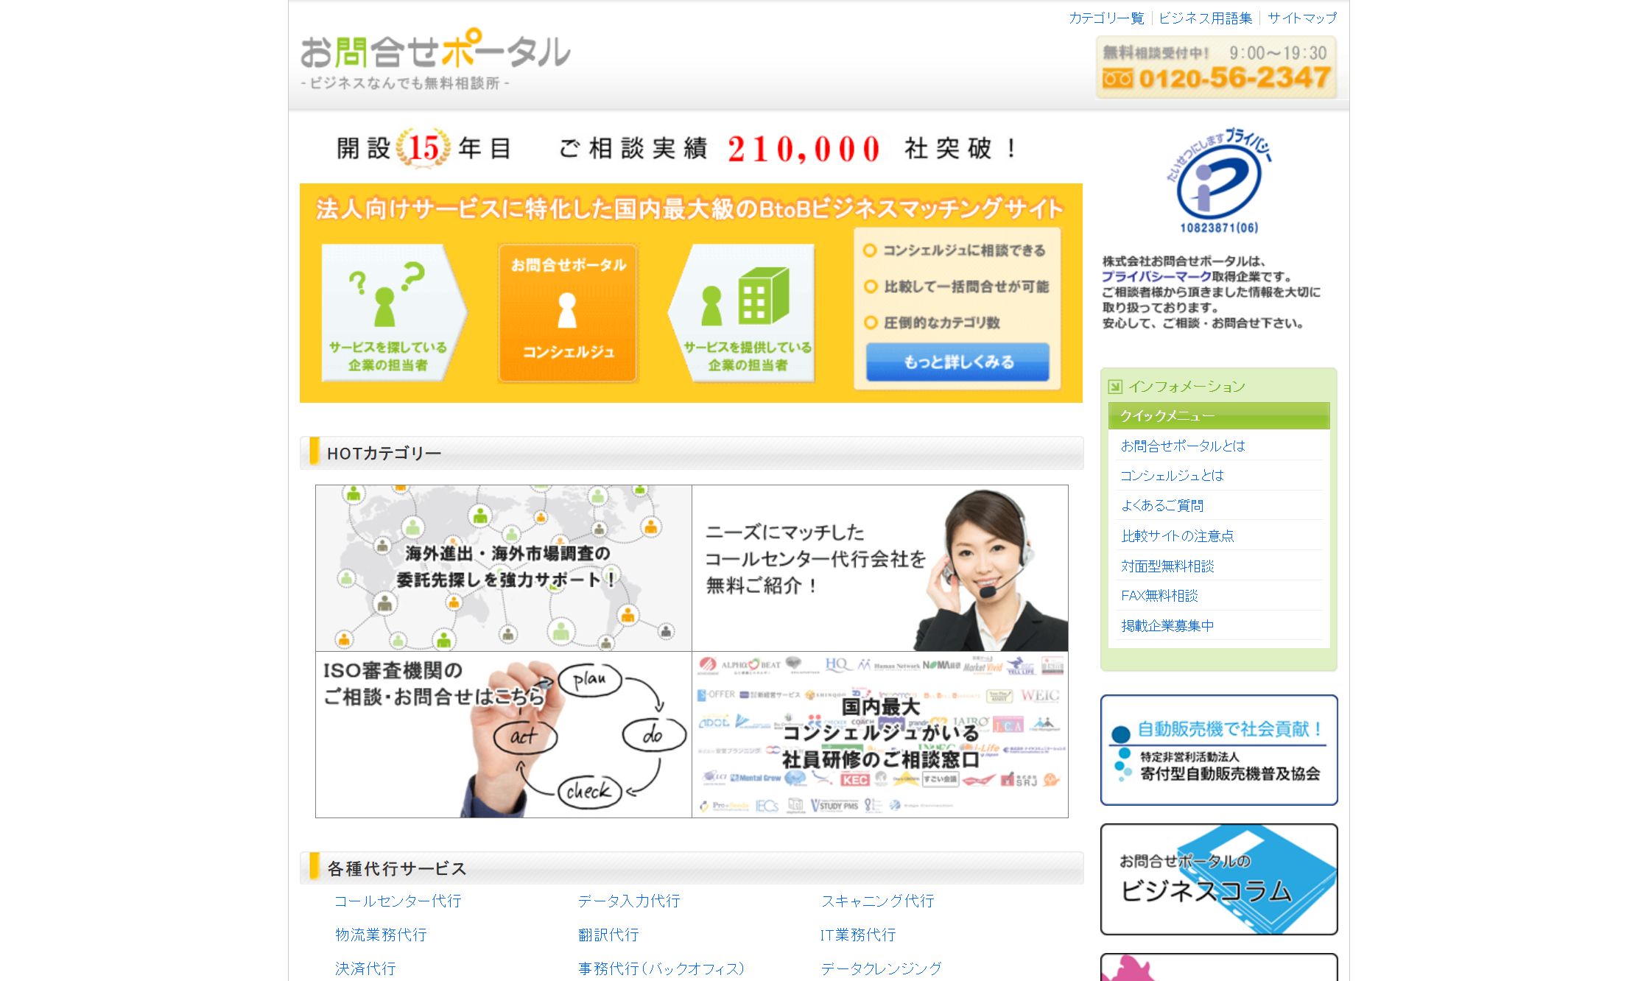Open the 物流業務代行 service link
Screen dimensions: 1638x981
[x=381, y=935]
